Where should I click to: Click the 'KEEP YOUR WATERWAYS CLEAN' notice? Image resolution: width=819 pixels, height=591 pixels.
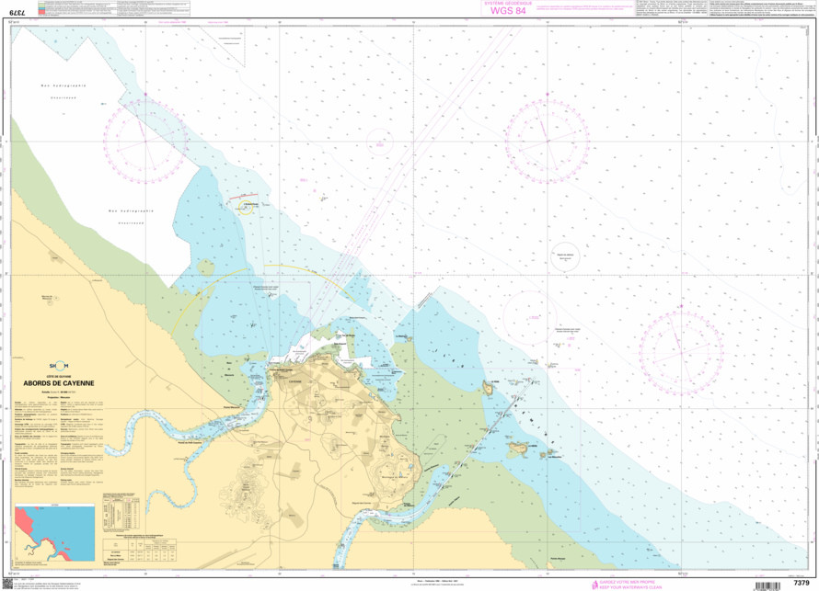click(x=630, y=587)
